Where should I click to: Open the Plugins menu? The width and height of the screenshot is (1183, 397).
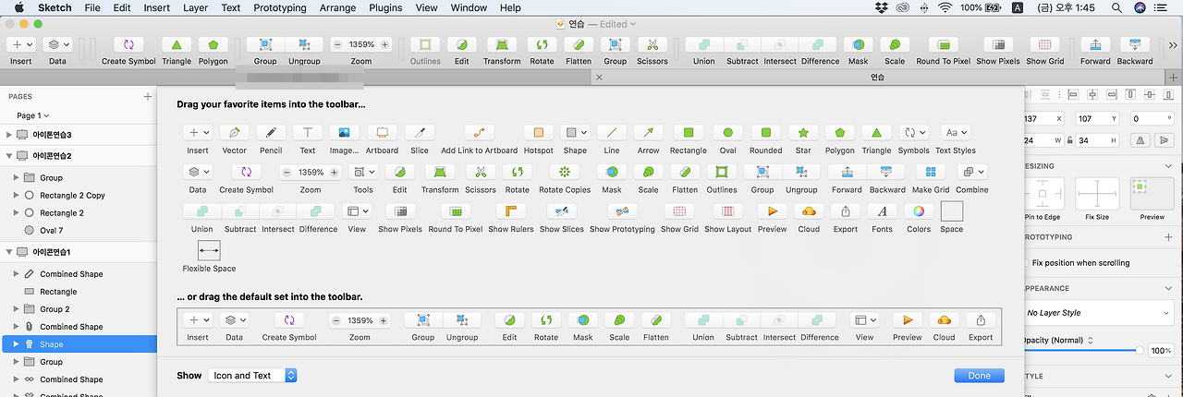coord(385,7)
